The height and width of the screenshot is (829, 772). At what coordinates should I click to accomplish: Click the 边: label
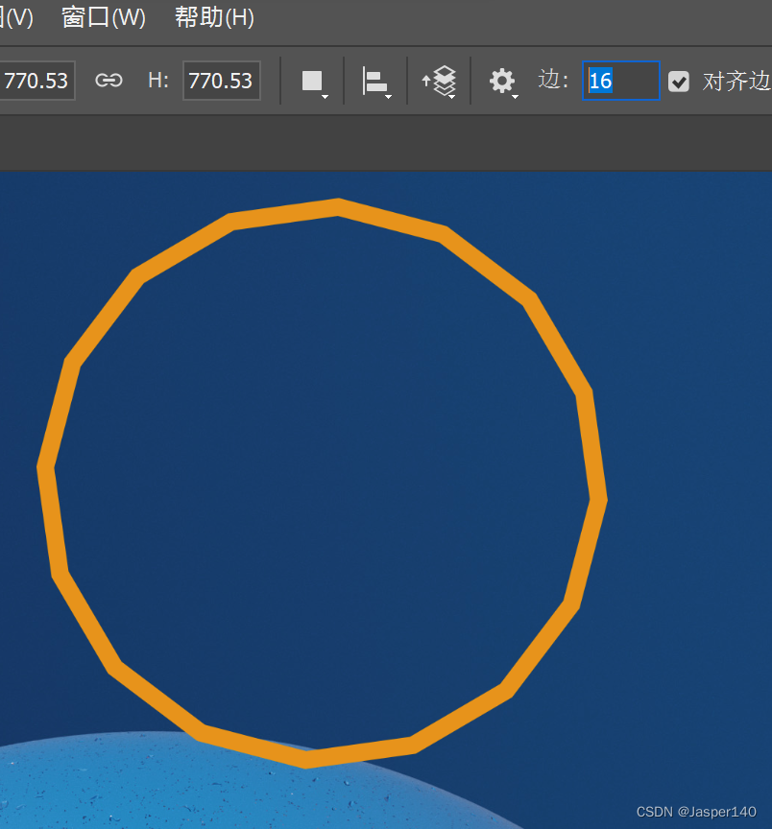pyautogui.click(x=553, y=80)
